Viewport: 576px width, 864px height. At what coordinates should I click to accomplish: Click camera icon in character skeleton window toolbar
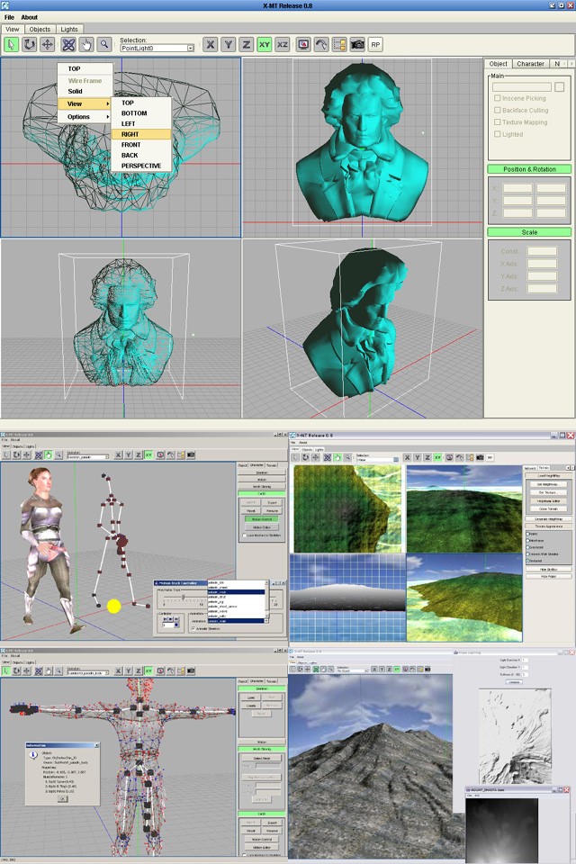(x=192, y=455)
